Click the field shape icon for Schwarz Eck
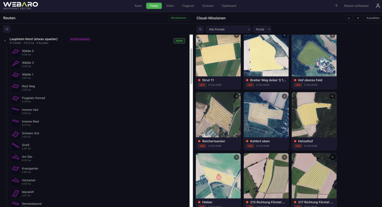 16,134
